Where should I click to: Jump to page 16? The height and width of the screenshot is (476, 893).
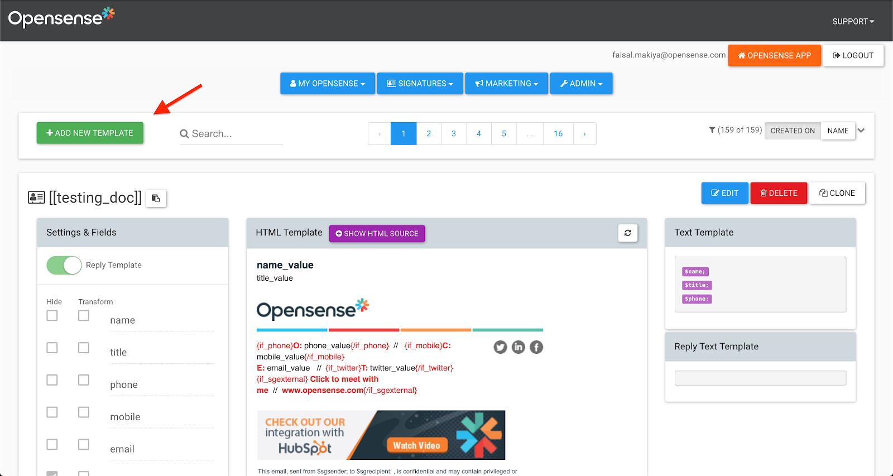(558, 134)
